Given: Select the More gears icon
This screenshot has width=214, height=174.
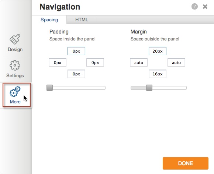Looking at the screenshot, I should click(x=15, y=92).
